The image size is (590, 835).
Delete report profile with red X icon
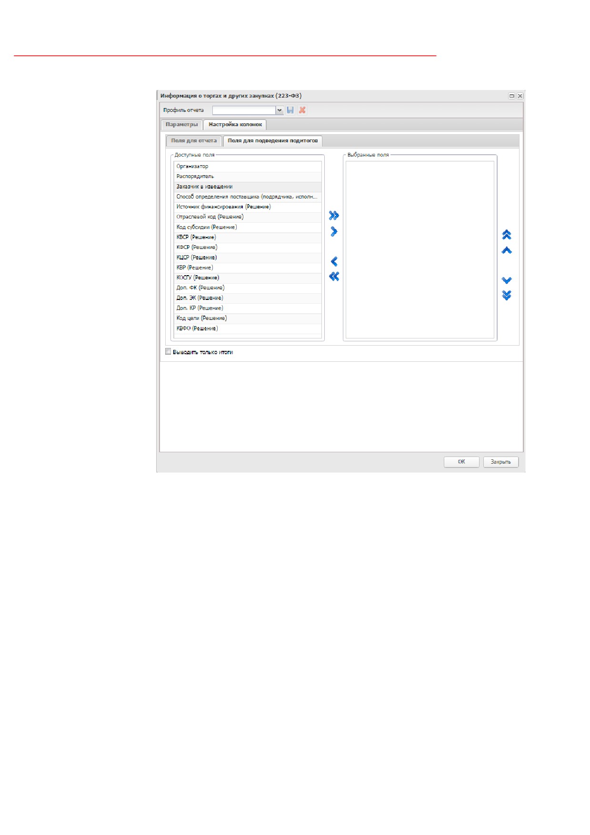click(302, 110)
